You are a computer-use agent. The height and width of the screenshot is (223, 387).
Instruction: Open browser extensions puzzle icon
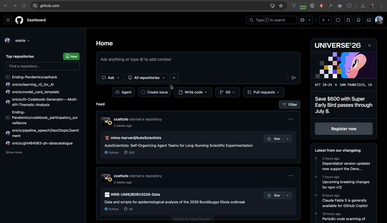tap(349, 6)
